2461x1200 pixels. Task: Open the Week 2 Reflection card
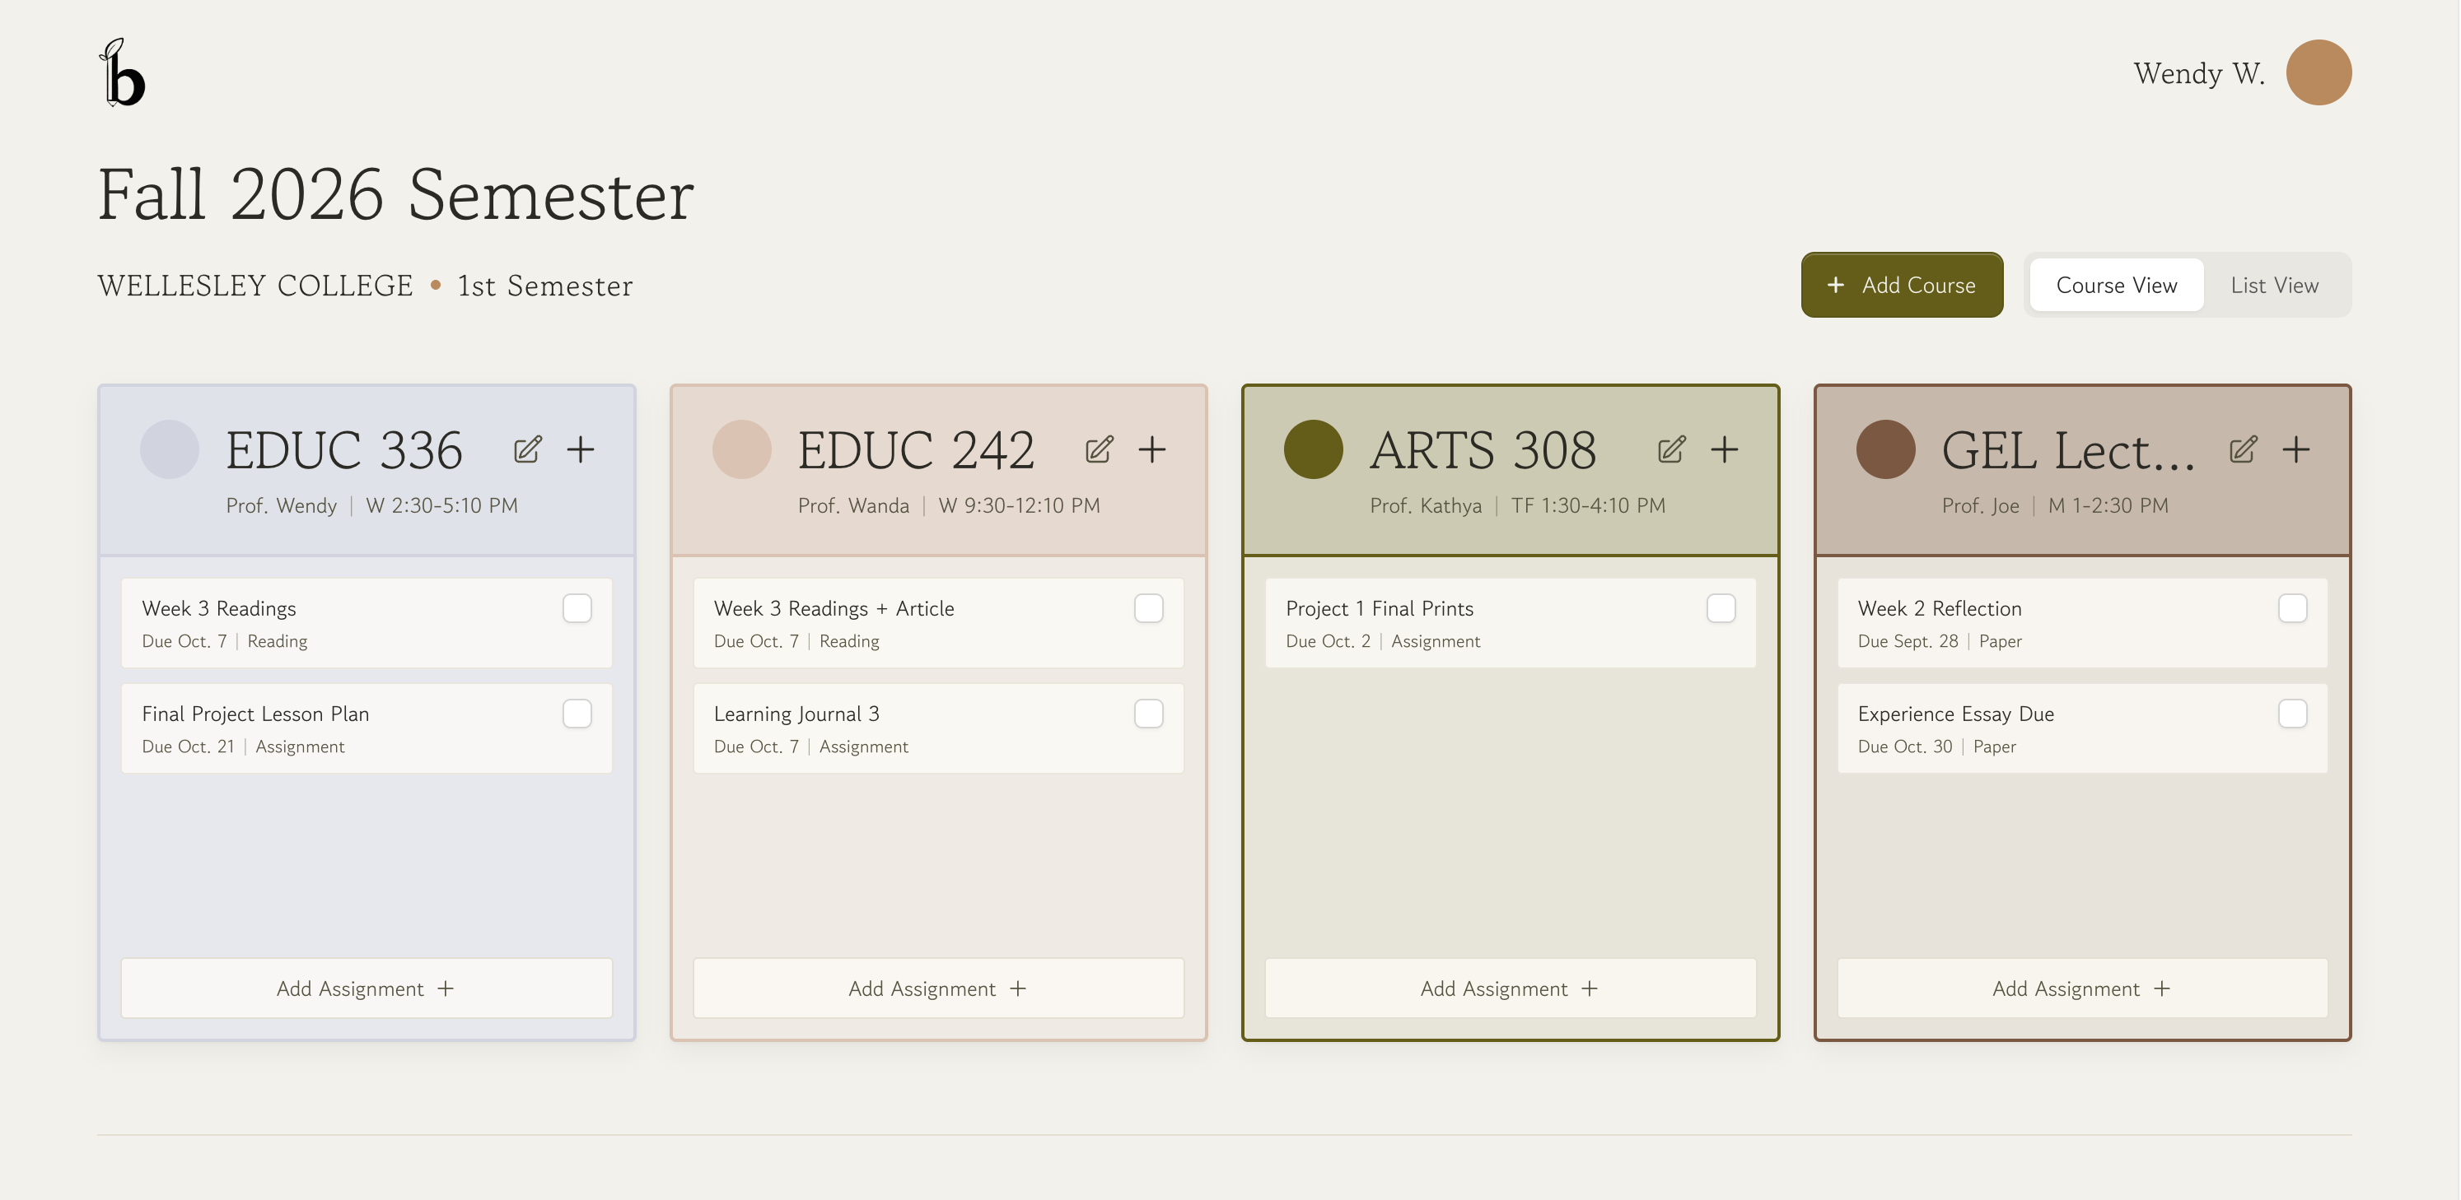coord(2083,622)
